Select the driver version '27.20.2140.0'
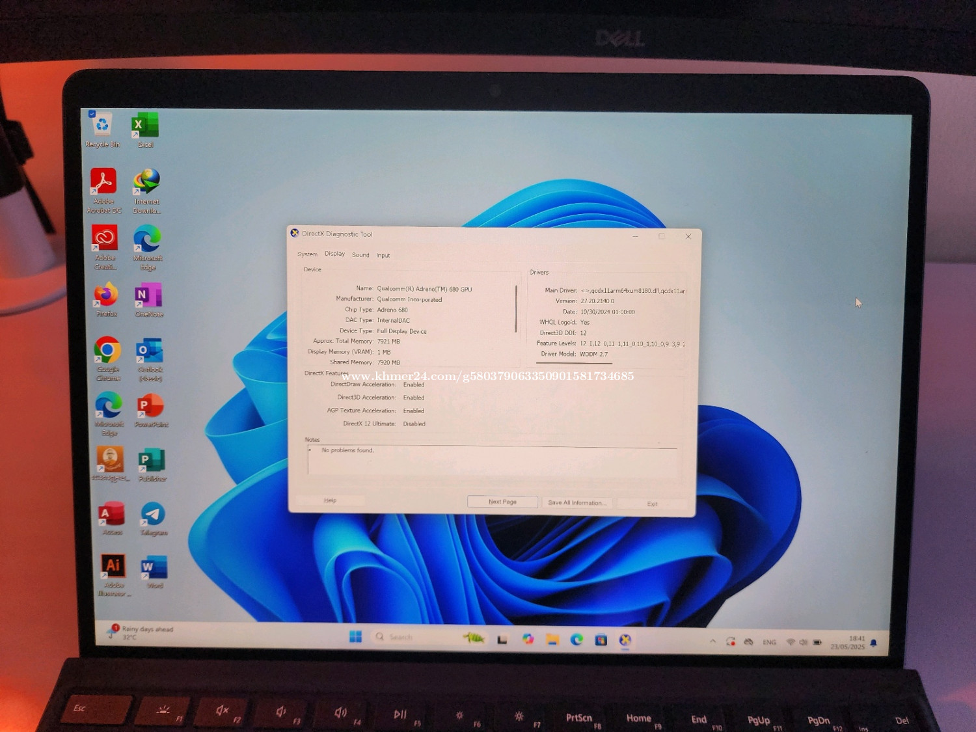Viewport: 976px width, 732px height. 597,301
